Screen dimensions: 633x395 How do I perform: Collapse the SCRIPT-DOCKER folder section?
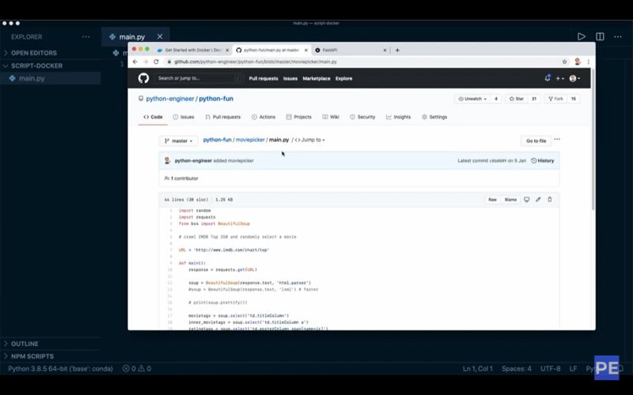coord(51,66)
